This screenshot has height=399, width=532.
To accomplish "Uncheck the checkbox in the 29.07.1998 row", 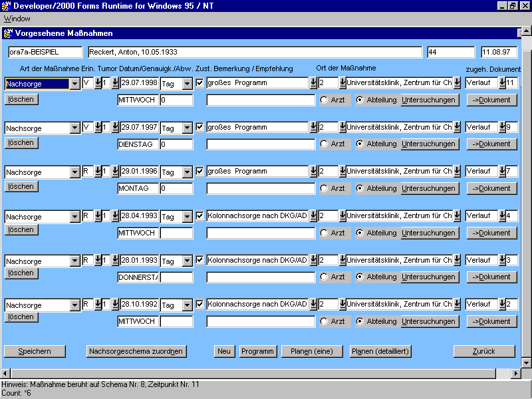I will [x=200, y=83].
